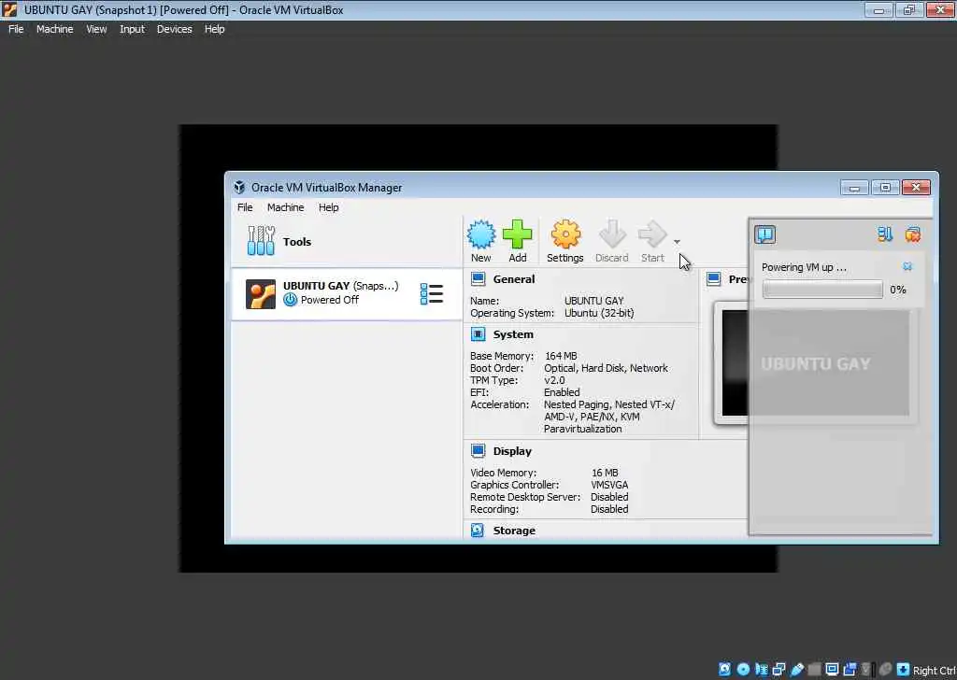Click the Powering VM up progress bar
This screenshot has width=957, height=680.
pyautogui.click(x=822, y=289)
